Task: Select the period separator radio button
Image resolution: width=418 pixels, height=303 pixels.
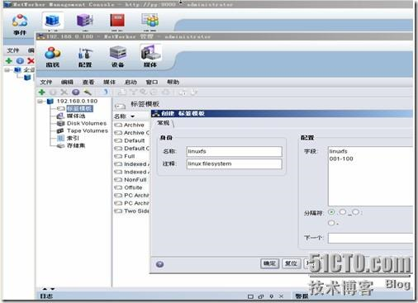Action: pos(331,212)
